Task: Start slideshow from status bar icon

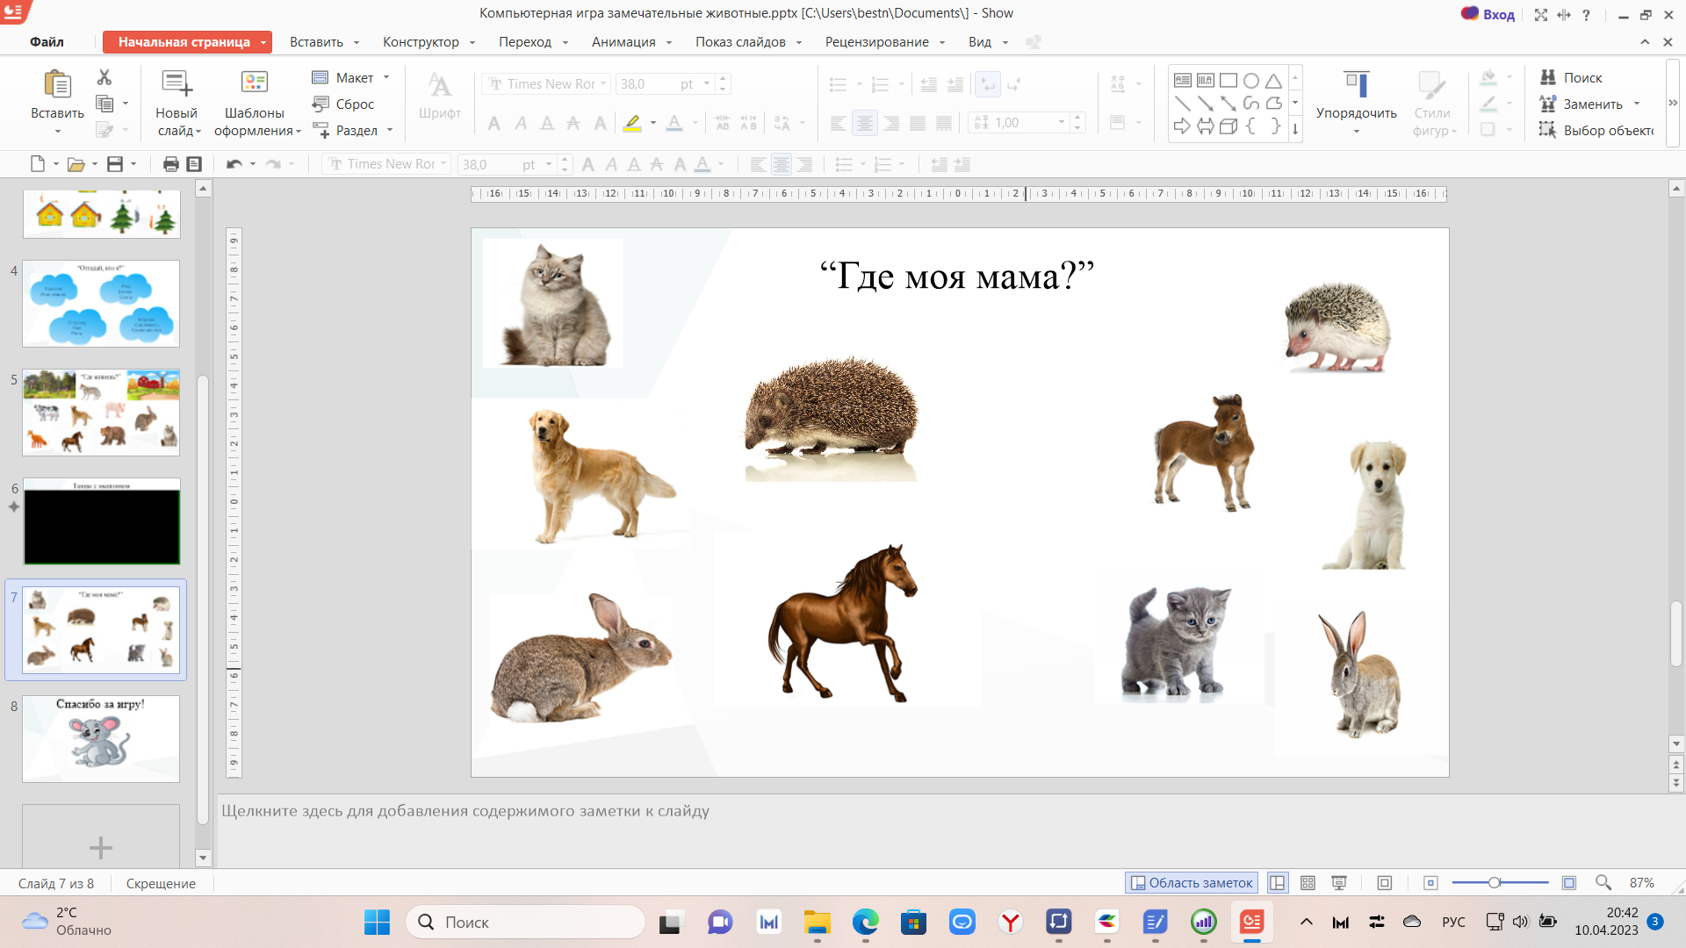Action: pos(1339,883)
